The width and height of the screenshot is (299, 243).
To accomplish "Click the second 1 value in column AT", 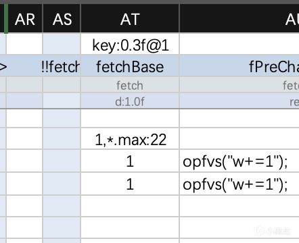I will [x=130, y=184].
